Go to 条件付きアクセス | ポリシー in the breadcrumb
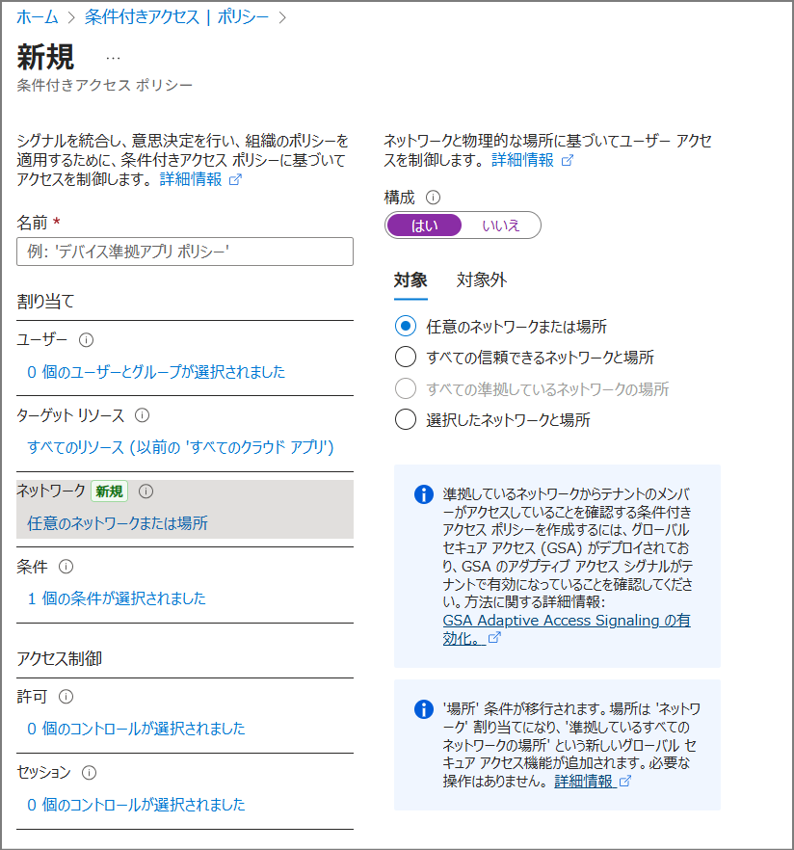 click(x=176, y=17)
